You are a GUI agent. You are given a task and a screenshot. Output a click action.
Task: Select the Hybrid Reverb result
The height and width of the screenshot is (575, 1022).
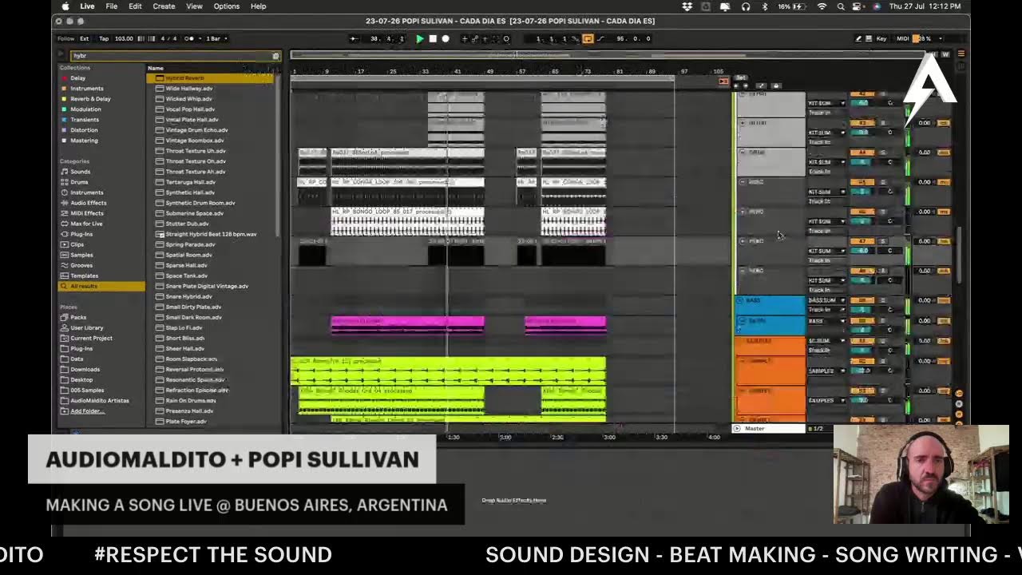212,78
